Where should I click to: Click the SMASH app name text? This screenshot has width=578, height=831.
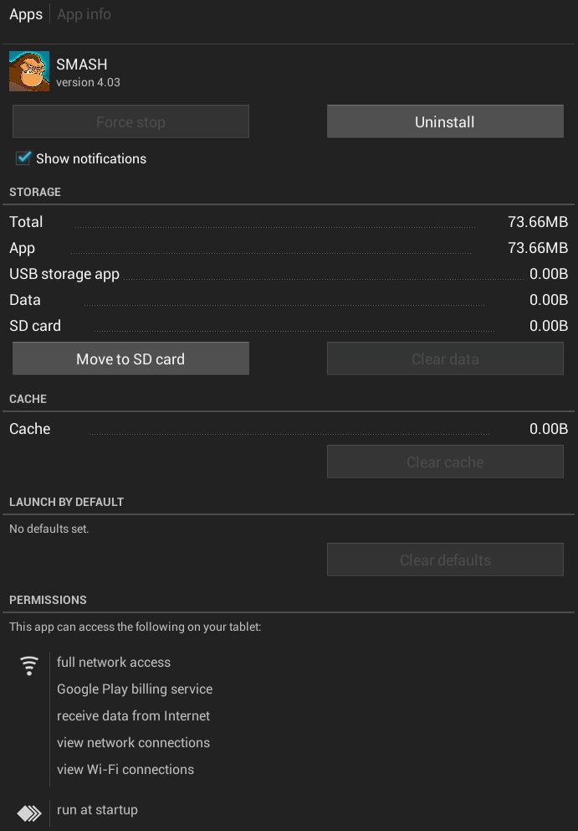(82, 64)
